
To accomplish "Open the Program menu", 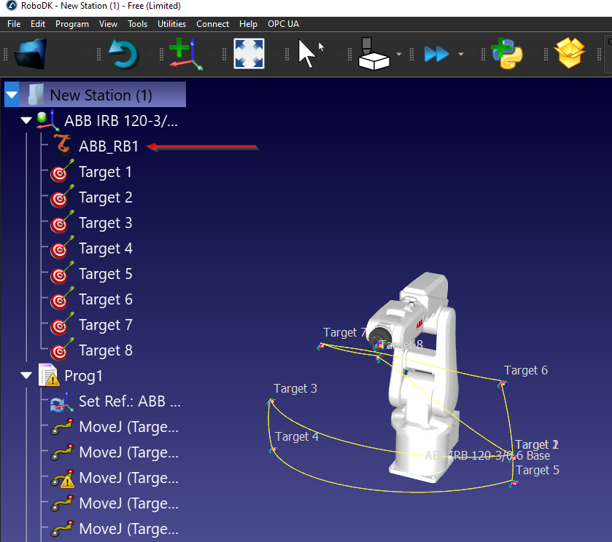I will [71, 24].
